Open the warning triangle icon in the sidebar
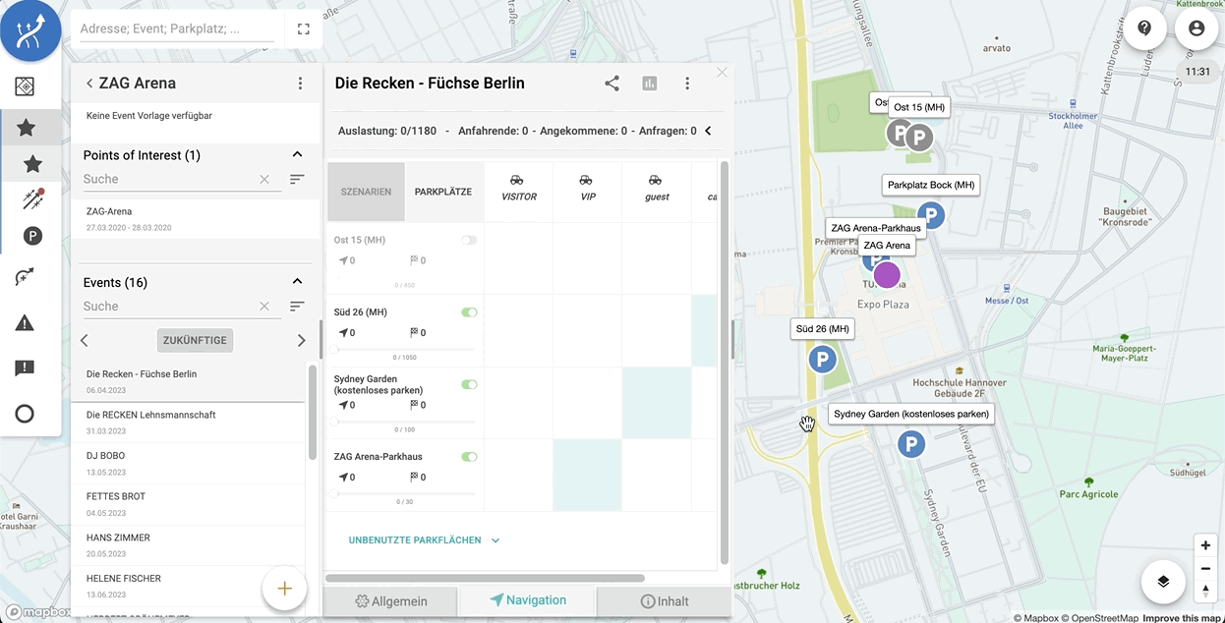1225x623 pixels. pyautogui.click(x=26, y=323)
